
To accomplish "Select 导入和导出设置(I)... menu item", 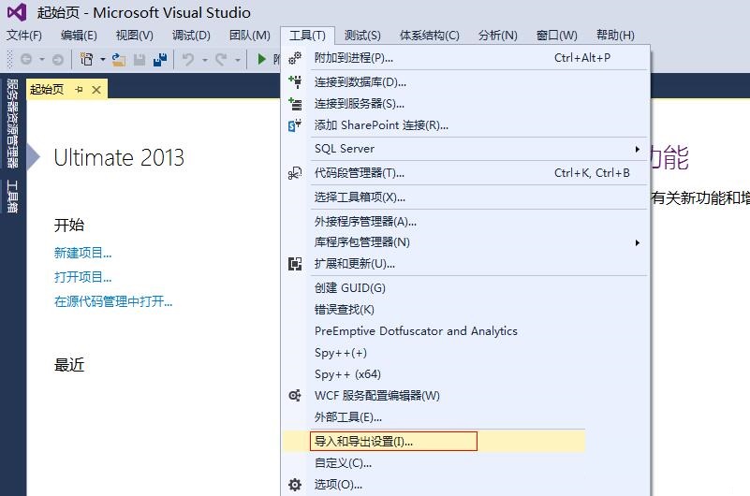I will pyautogui.click(x=434, y=441).
